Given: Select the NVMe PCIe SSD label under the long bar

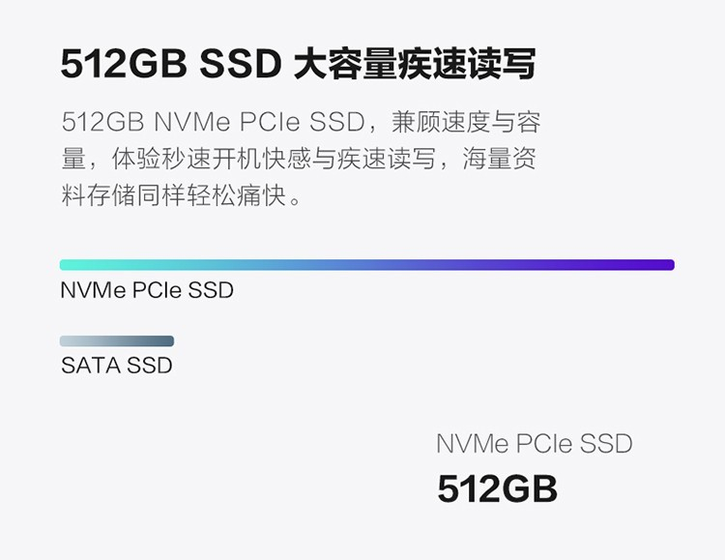Looking at the screenshot, I should point(147,290).
